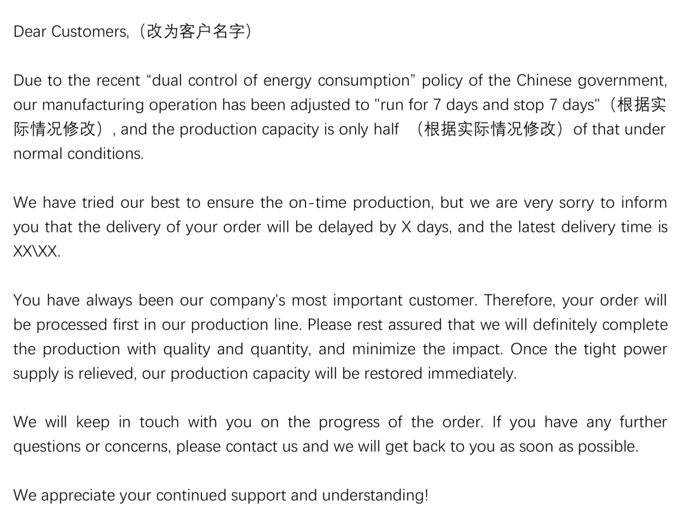Screen dimensions: 686x522
Task: Click the words "Please rest assured"
Action: click(376, 325)
